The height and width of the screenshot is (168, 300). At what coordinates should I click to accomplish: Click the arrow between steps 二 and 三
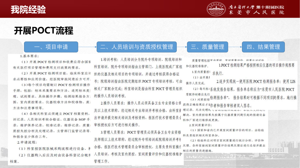point(182,47)
